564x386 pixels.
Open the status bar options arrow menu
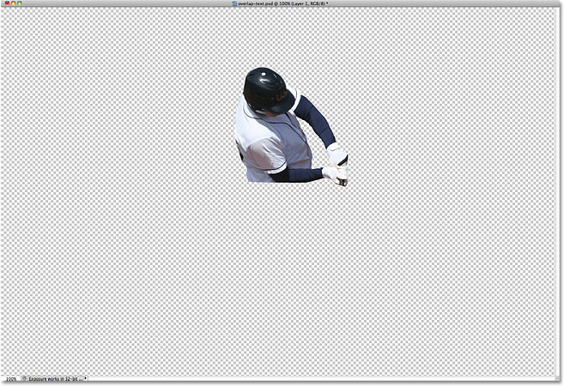pos(86,378)
